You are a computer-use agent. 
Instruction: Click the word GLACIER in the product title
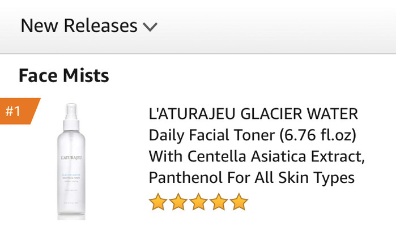271,114
